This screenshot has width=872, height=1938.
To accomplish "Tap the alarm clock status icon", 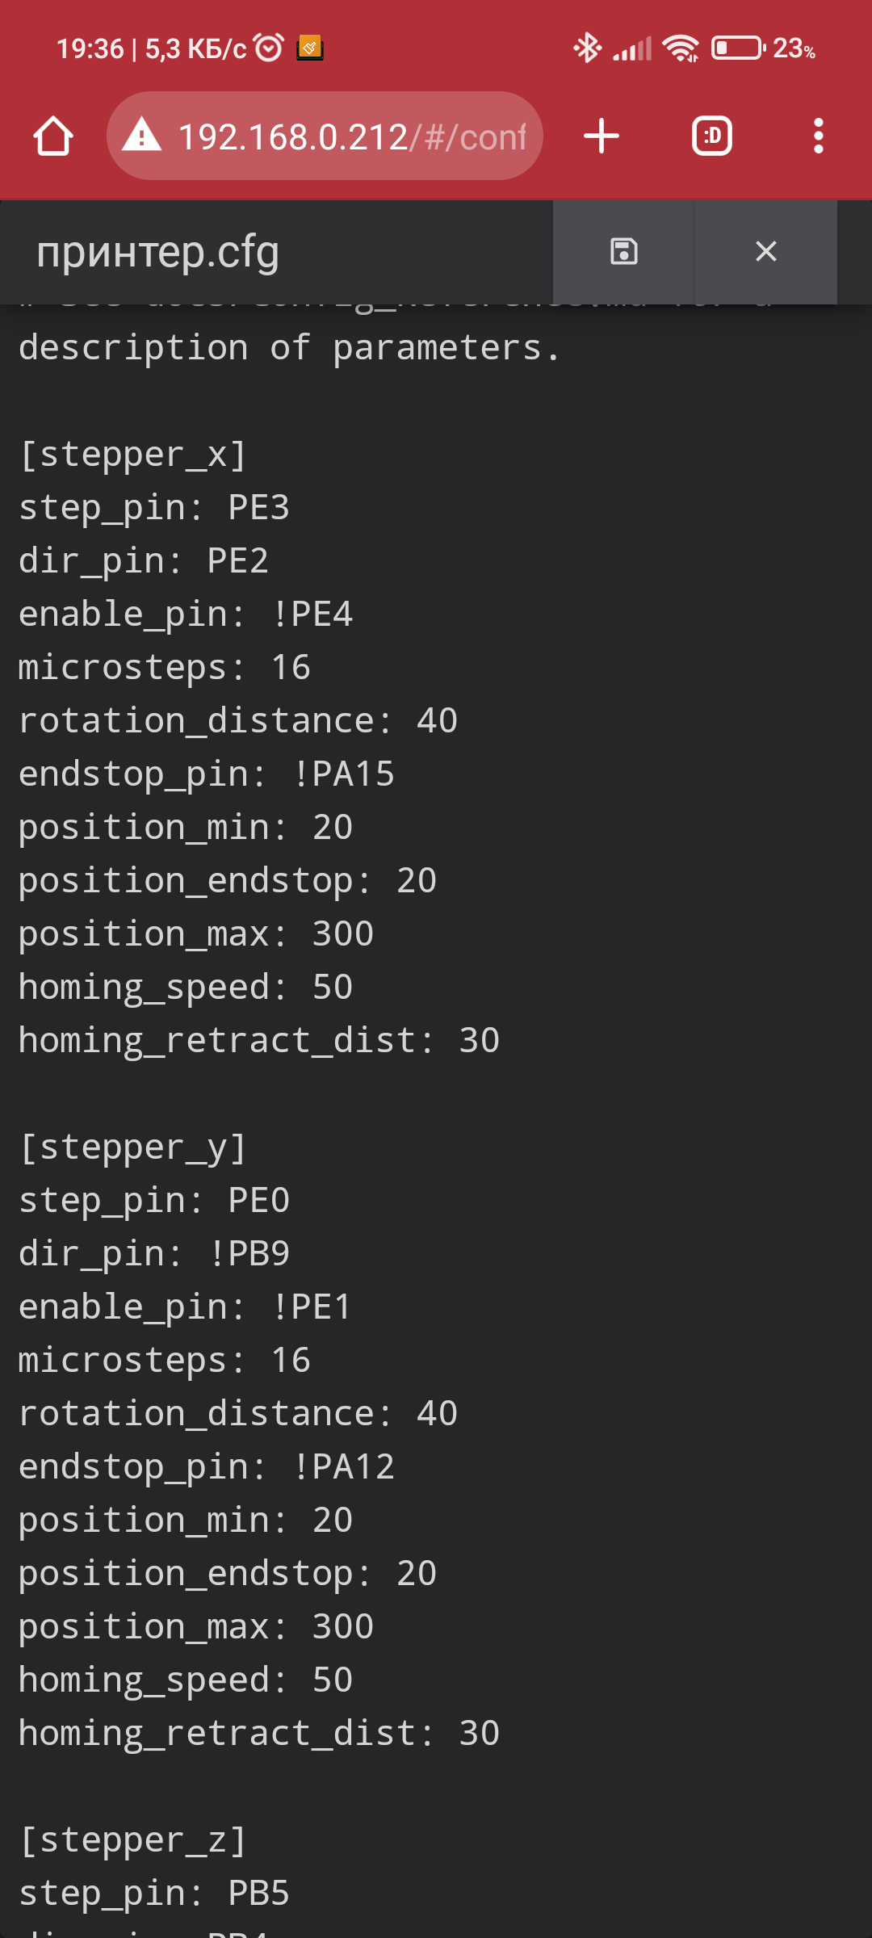I will pos(269,48).
